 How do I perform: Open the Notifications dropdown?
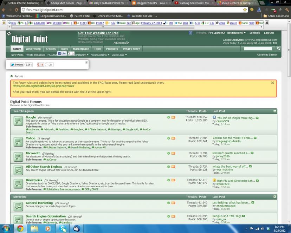[x=236, y=33]
